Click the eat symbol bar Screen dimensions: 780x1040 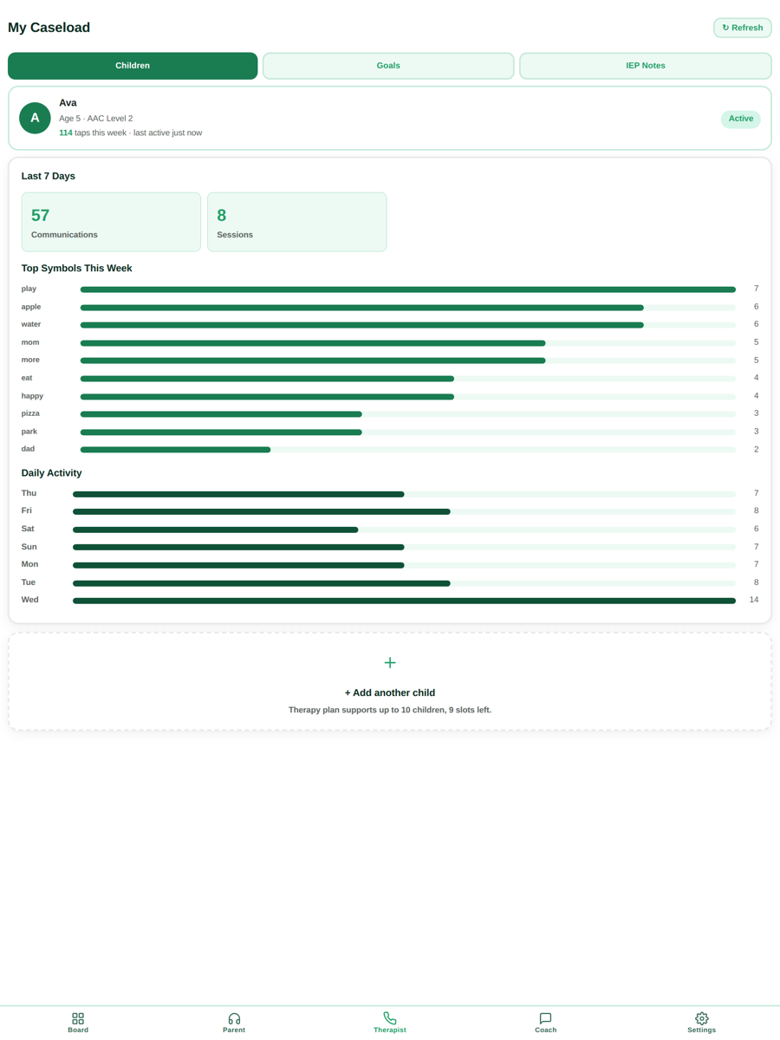point(408,379)
